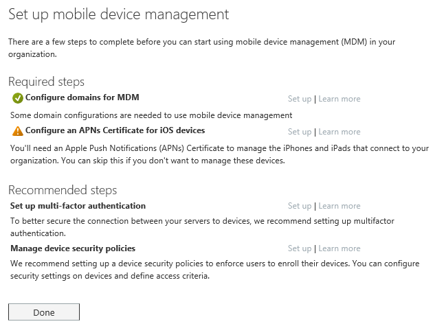
Task: Open Set up for Configure domains for MDM
Action: click(300, 99)
